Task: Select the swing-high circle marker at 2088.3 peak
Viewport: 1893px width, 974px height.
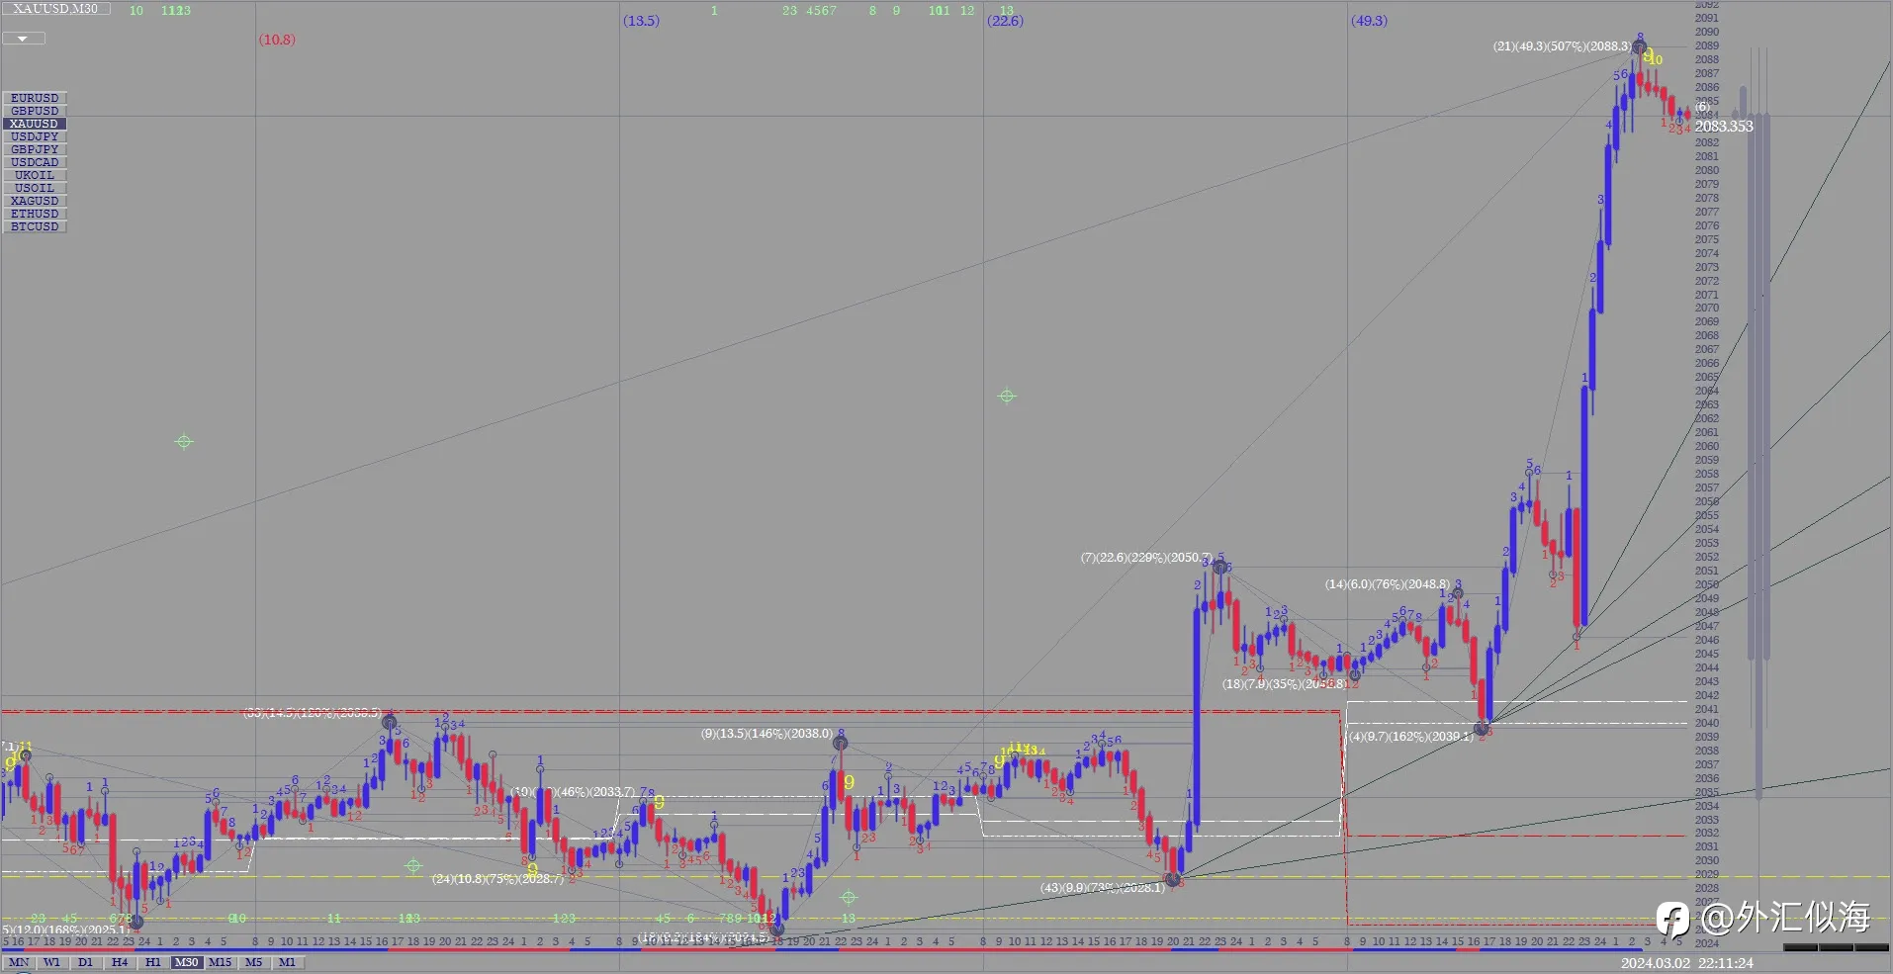Action: point(1640,46)
